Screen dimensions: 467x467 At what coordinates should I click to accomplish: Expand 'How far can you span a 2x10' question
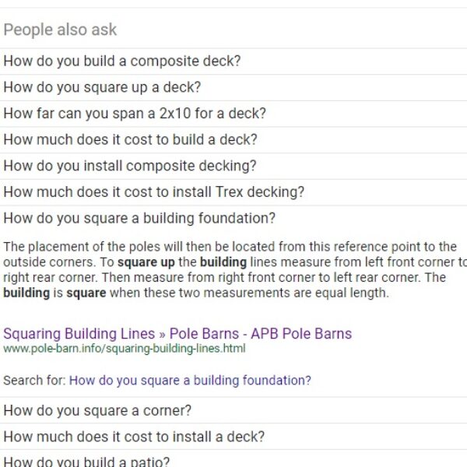point(134,114)
